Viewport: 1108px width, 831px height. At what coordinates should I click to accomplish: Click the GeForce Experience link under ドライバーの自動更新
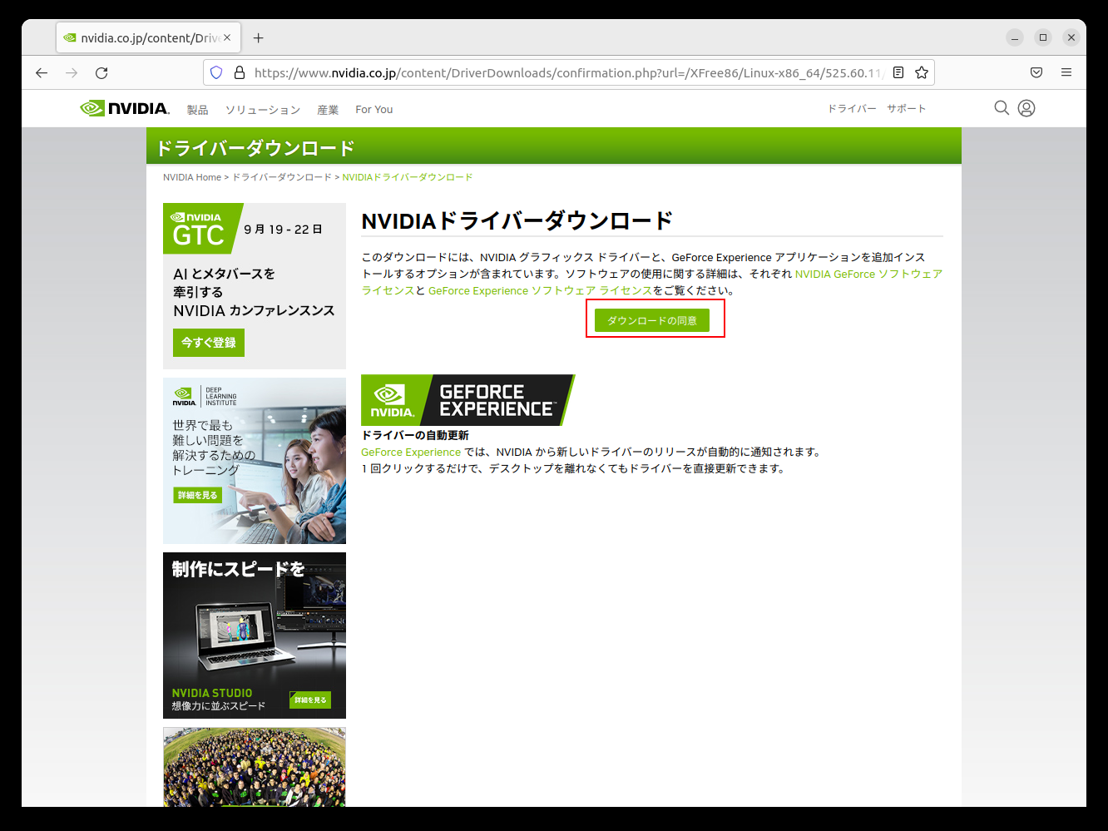pos(411,452)
